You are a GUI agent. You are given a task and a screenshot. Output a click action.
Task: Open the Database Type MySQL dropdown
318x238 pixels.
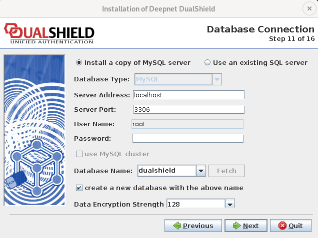[x=217, y=79]
